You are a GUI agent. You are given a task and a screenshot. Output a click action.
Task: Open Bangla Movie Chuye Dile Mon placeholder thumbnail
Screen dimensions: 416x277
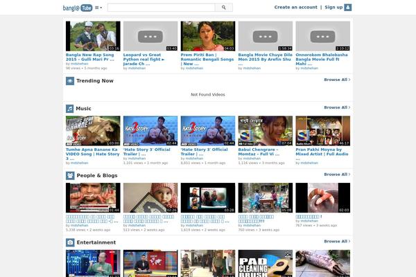[x=266, y=36]
